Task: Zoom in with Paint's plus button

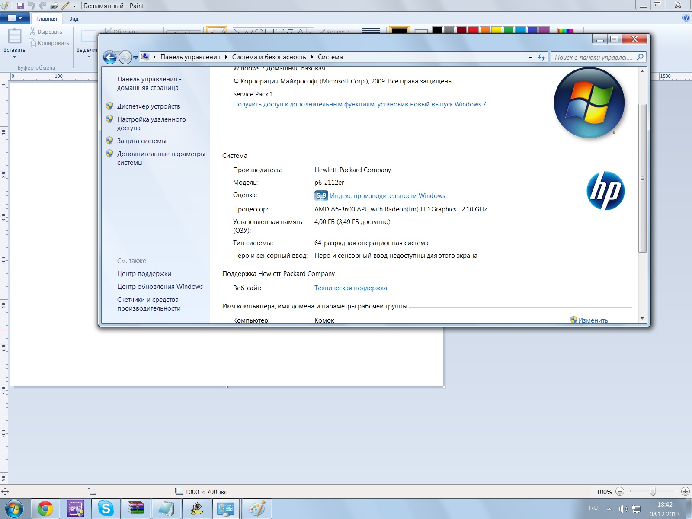Action: [685, 491]
